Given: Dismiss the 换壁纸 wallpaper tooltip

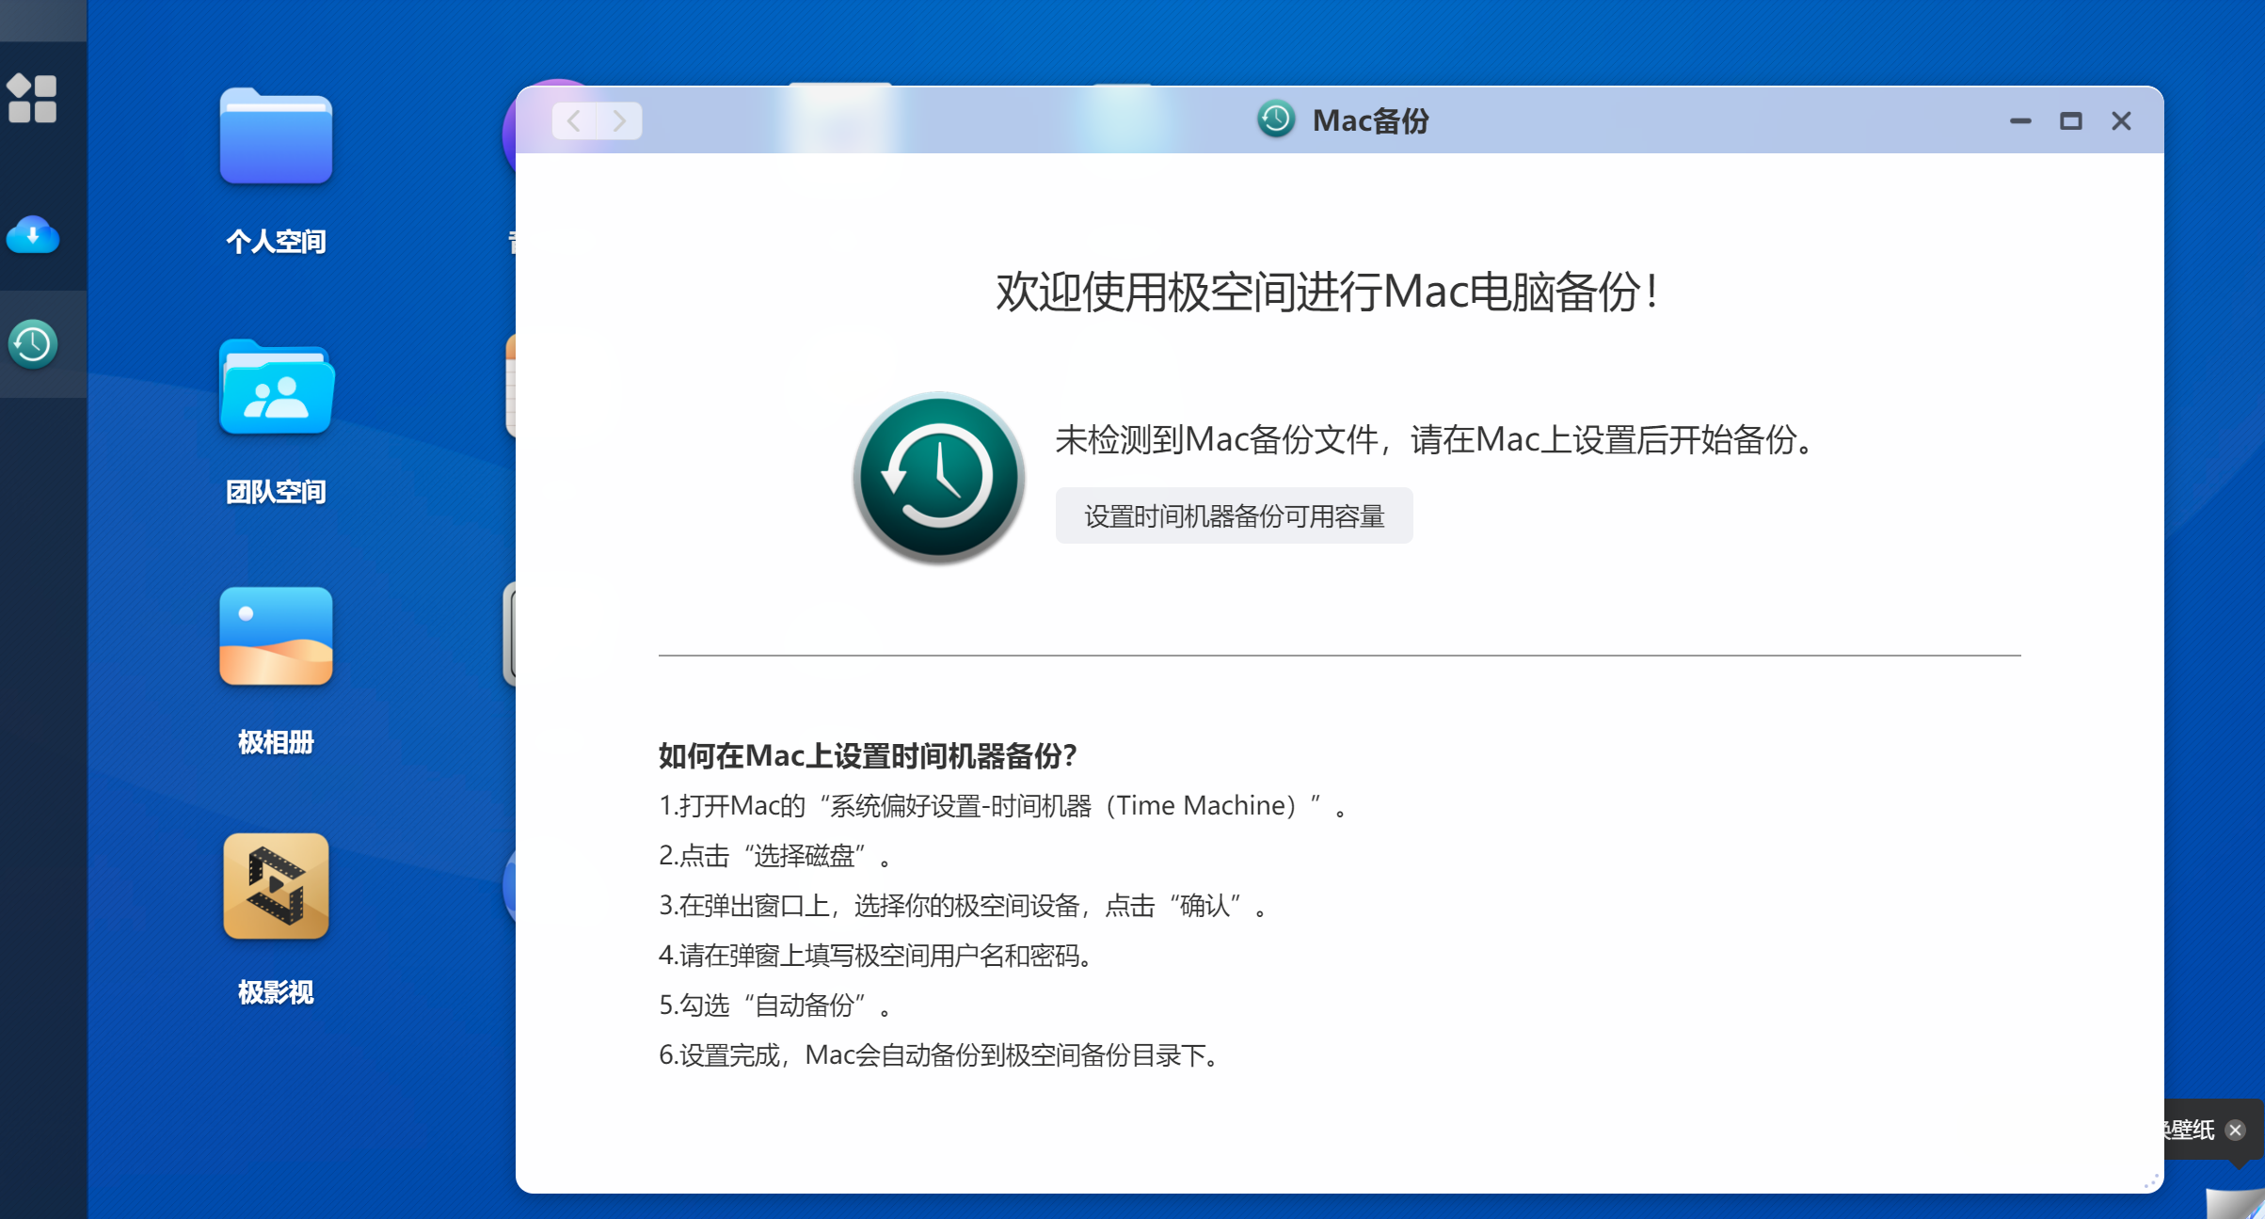Looking at the screenshot, I should [x=2235, y=1130].
